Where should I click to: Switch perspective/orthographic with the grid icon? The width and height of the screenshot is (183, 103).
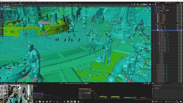(150, 21)
